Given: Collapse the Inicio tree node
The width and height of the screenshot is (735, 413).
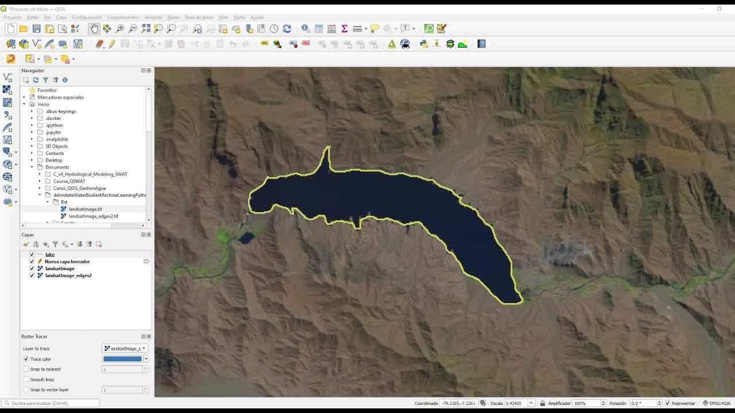Looking at the screenshot, I should (x=24, y=104).
